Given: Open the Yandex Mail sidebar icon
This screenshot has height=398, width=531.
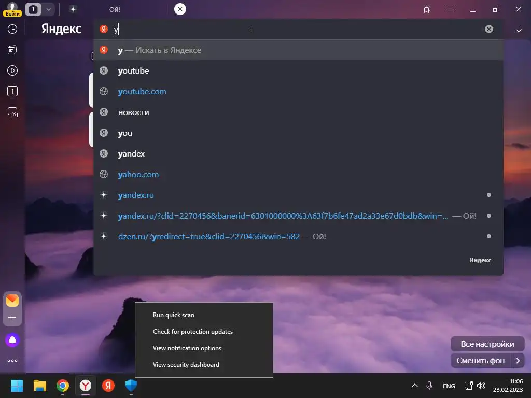Looking at the screenshot, I should click(12, 301).
